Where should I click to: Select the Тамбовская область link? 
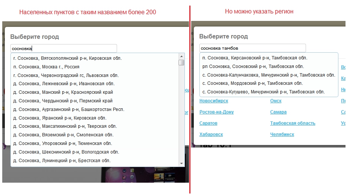(293, 123)
